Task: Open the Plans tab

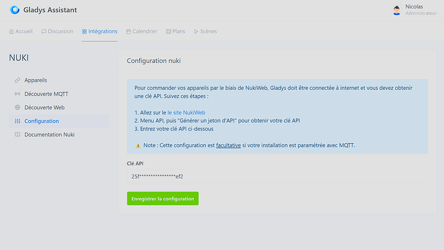Action: coord(175,31)
